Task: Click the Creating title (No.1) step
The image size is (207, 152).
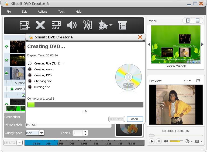Action: 49,63
